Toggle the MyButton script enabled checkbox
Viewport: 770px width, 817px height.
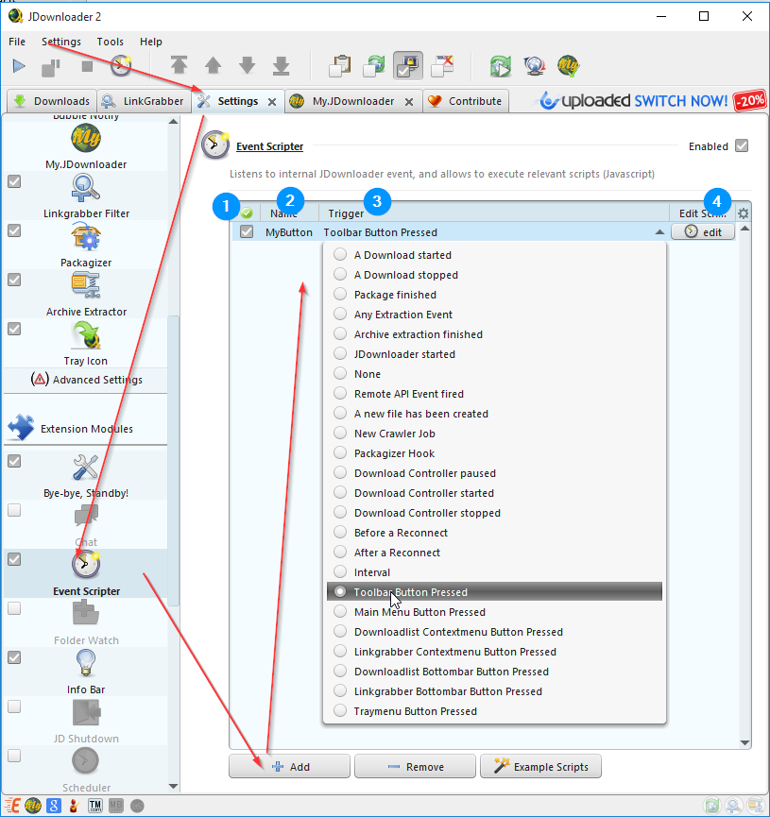point(247,231)
